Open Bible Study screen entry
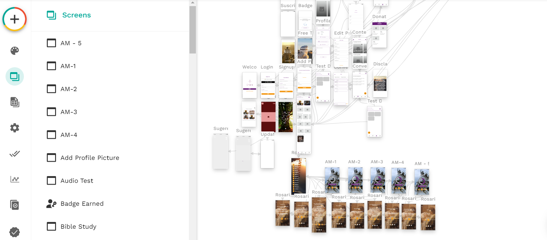This screenshot has height=240, width=547. [x=78, y=227]
